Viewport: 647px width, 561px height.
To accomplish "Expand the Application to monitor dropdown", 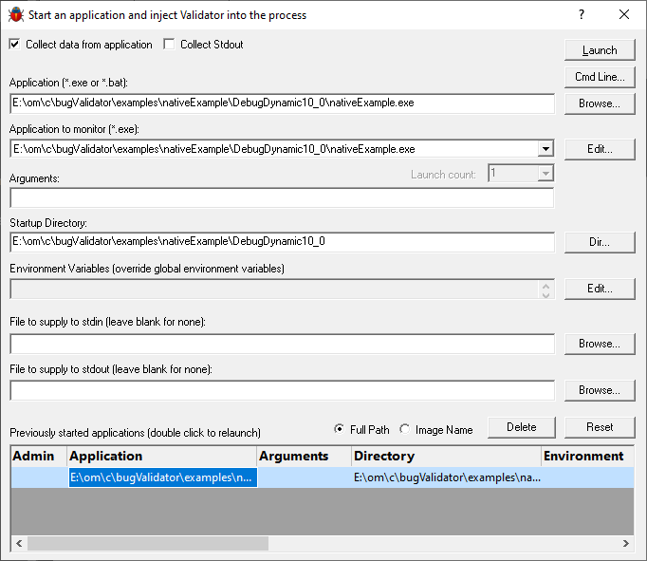I will click(x=545, y=149).
